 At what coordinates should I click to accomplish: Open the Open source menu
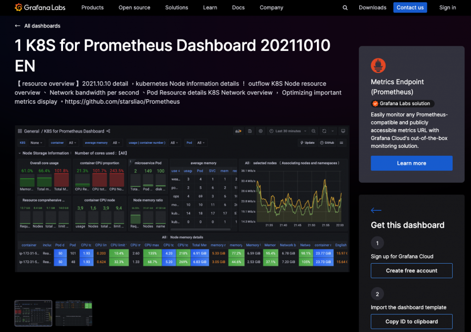[x=134, y=7]
